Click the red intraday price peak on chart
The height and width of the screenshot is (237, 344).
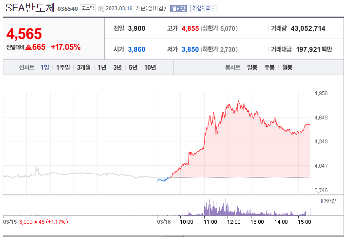[x=238, y=101]
